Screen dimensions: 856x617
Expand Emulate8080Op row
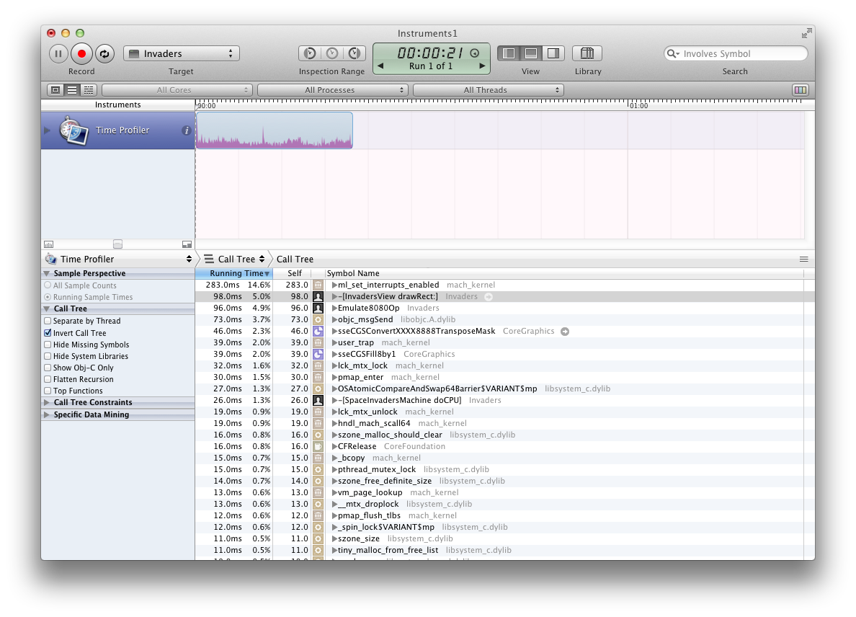334,308
